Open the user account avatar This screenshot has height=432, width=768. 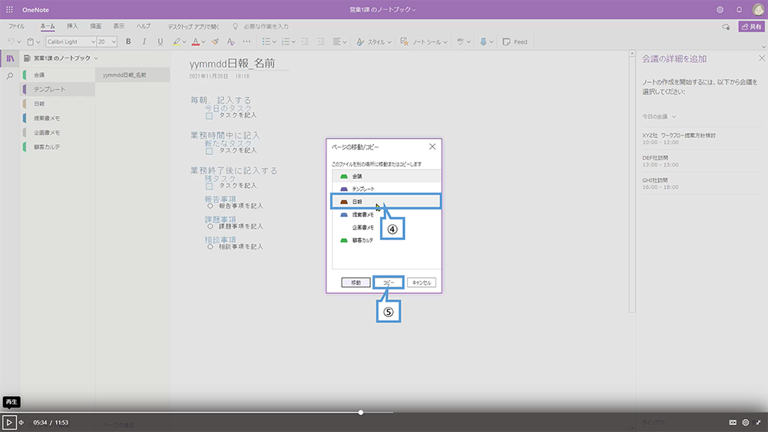click(758, 9)
